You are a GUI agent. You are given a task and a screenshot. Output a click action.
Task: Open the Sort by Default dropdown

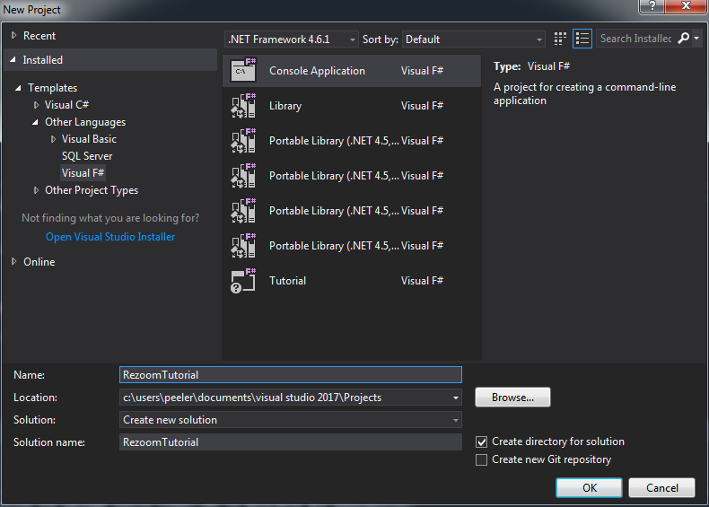tap(473, 39)
